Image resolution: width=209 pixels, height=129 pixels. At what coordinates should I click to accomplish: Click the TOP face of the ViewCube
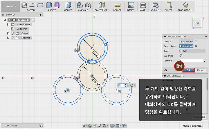[x=197, y=23]
